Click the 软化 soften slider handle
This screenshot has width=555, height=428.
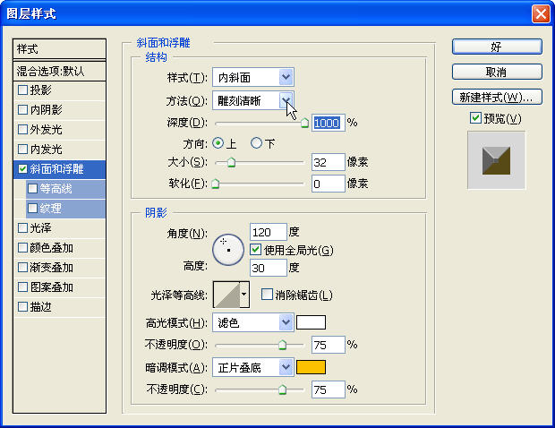216,184
